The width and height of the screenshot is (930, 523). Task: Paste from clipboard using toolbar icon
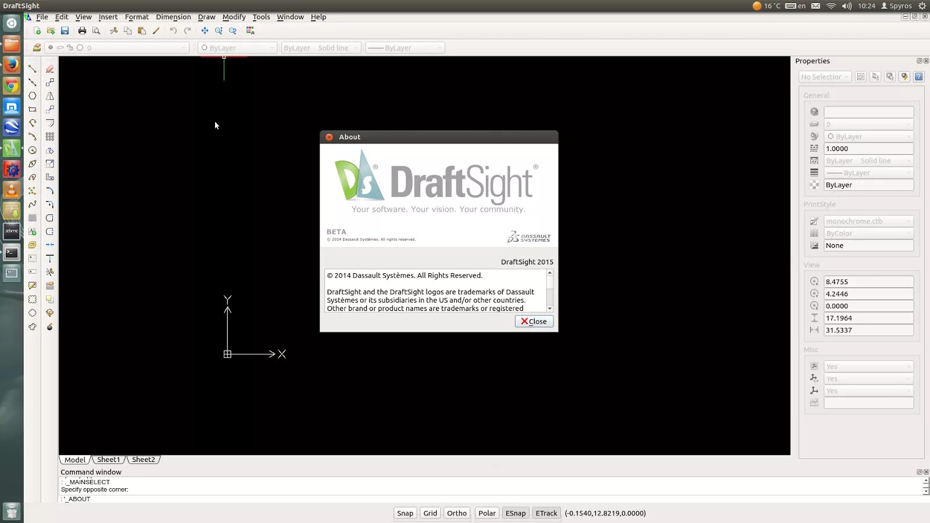pyautogui.click(x=142, y=31)
